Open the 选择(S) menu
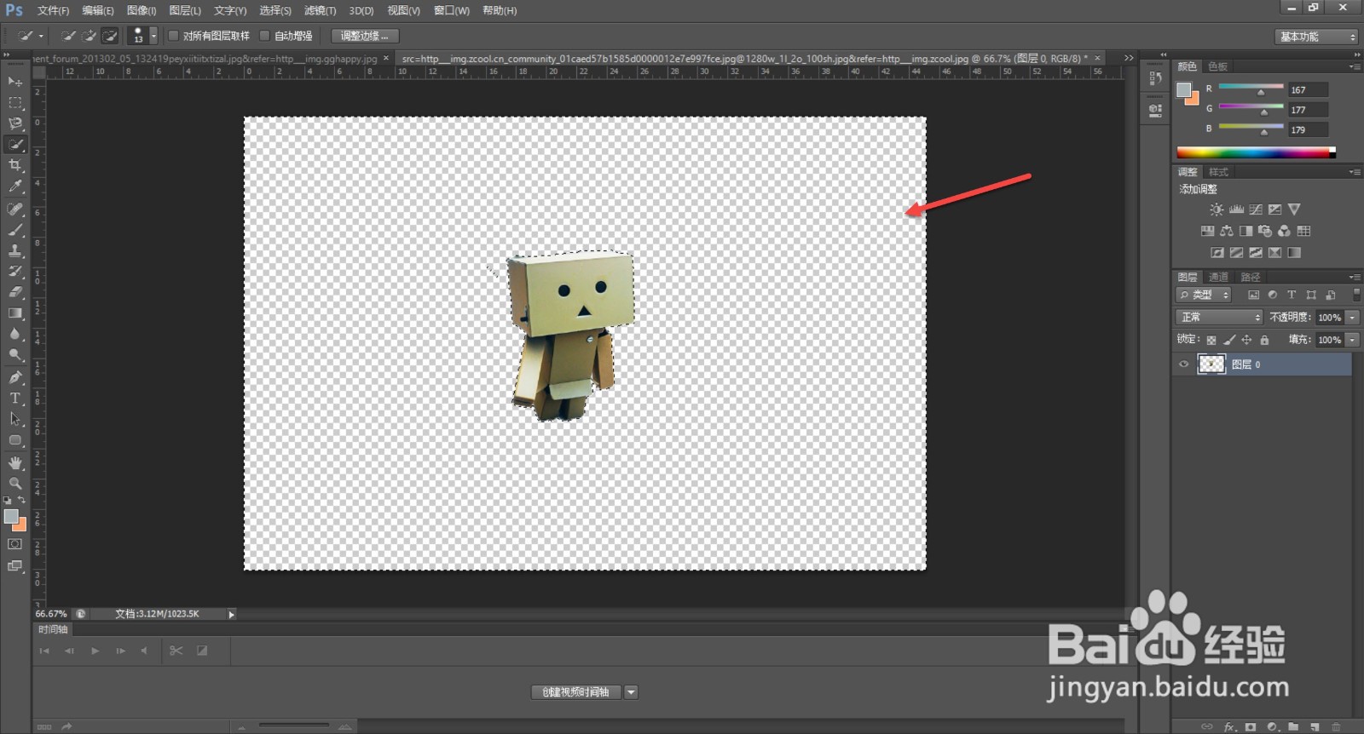 pos(275,10)
